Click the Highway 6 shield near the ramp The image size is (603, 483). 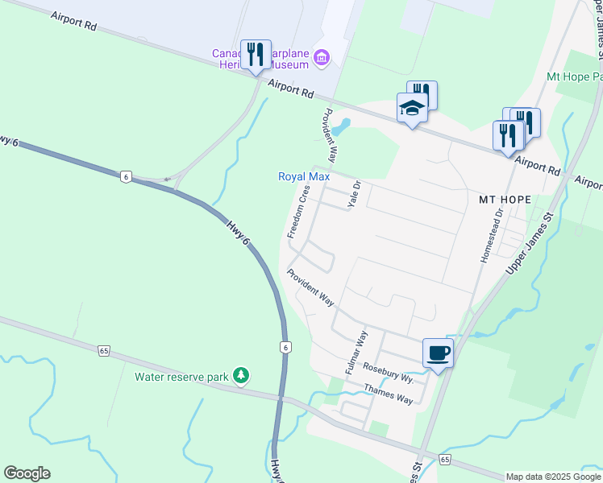click(126, 177)
